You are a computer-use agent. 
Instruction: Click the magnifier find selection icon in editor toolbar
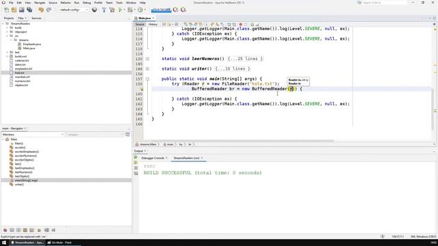tap(185, 25)
